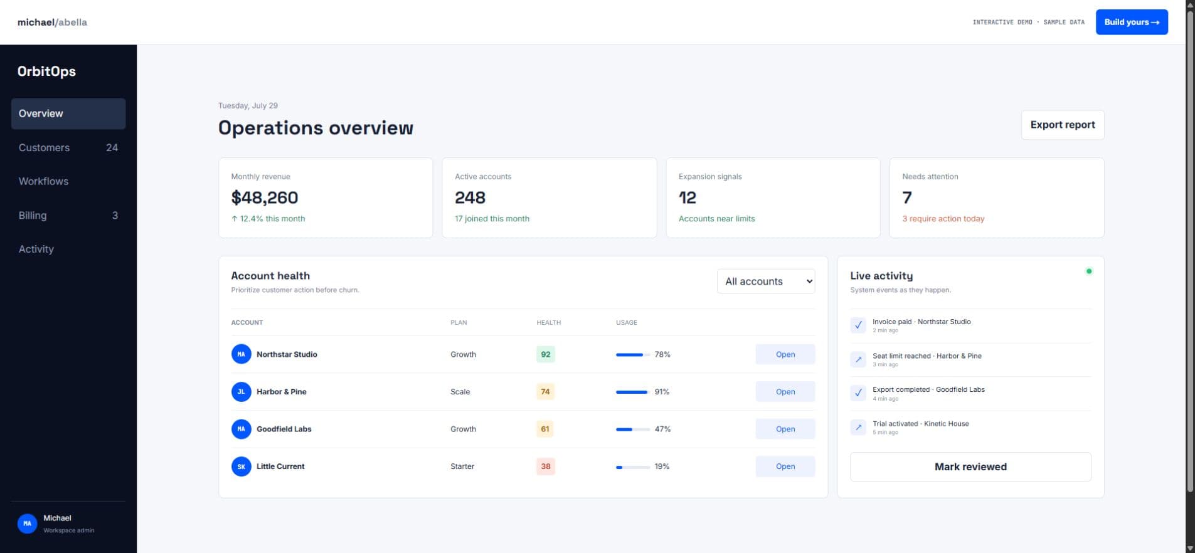Open the Little Current account
1195x553 pixels.
(785, 466)
